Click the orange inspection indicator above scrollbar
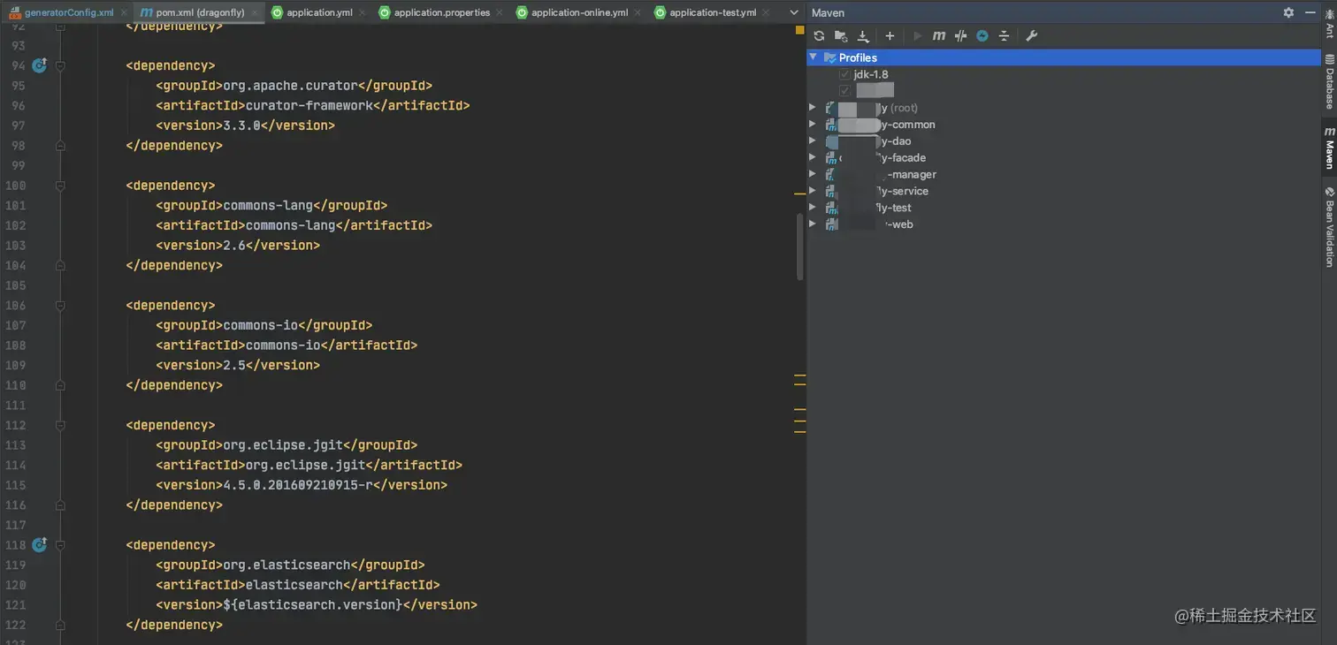Screen dimensions: 1337x645 click(x=799, y=30)
